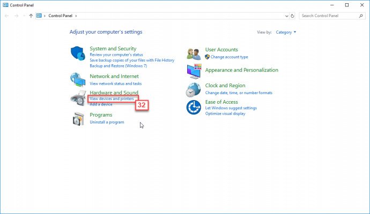Open the recent locations dropdown arrow
Screen dimensions: 370x214
tap(24, 16)
